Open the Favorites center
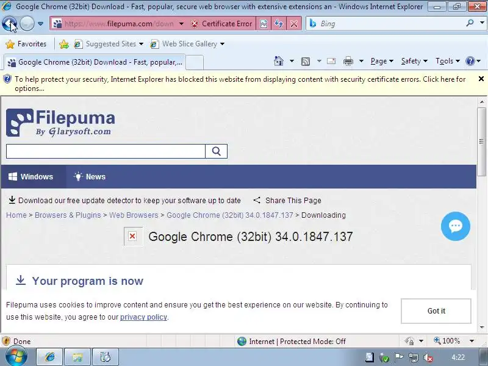The image size is (488, 366). pyautogui.click(x=26, y=44)
